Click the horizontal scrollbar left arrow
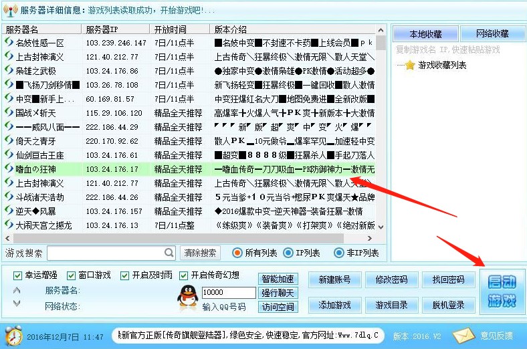This screenshot has width=527, height=349. (x=7, y=238)
